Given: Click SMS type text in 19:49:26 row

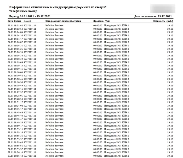Looking at the screenshot, I should click(117, 122).
